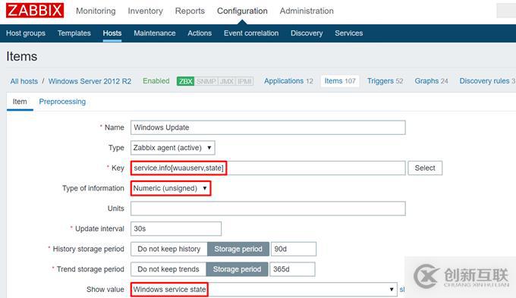Go to Maintenance submenu
516x298 pixels.
point(154,33)
